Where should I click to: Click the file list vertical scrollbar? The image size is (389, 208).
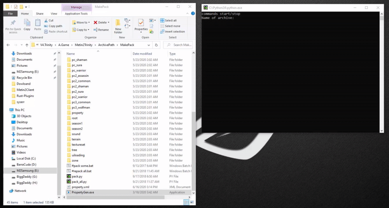click(193, 151)
